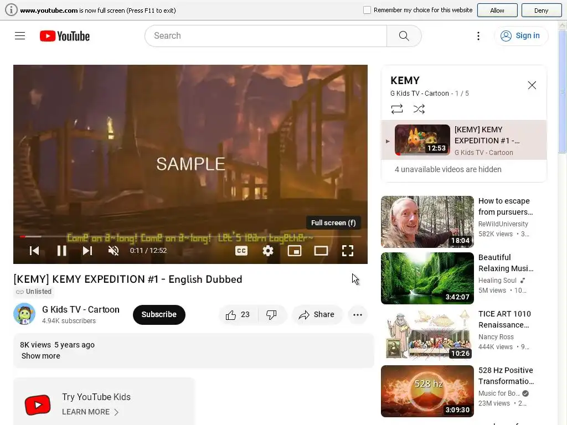Pause the video
The height and width of the screenshot is (425, 567).
tap(61, 251)
